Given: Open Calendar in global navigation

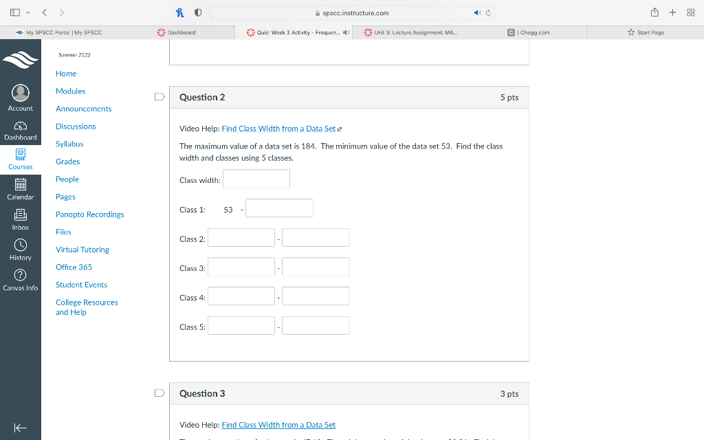Looking at the screenshot, I should click(21, 190).
